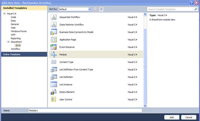Select the General category

coord(15,24)
